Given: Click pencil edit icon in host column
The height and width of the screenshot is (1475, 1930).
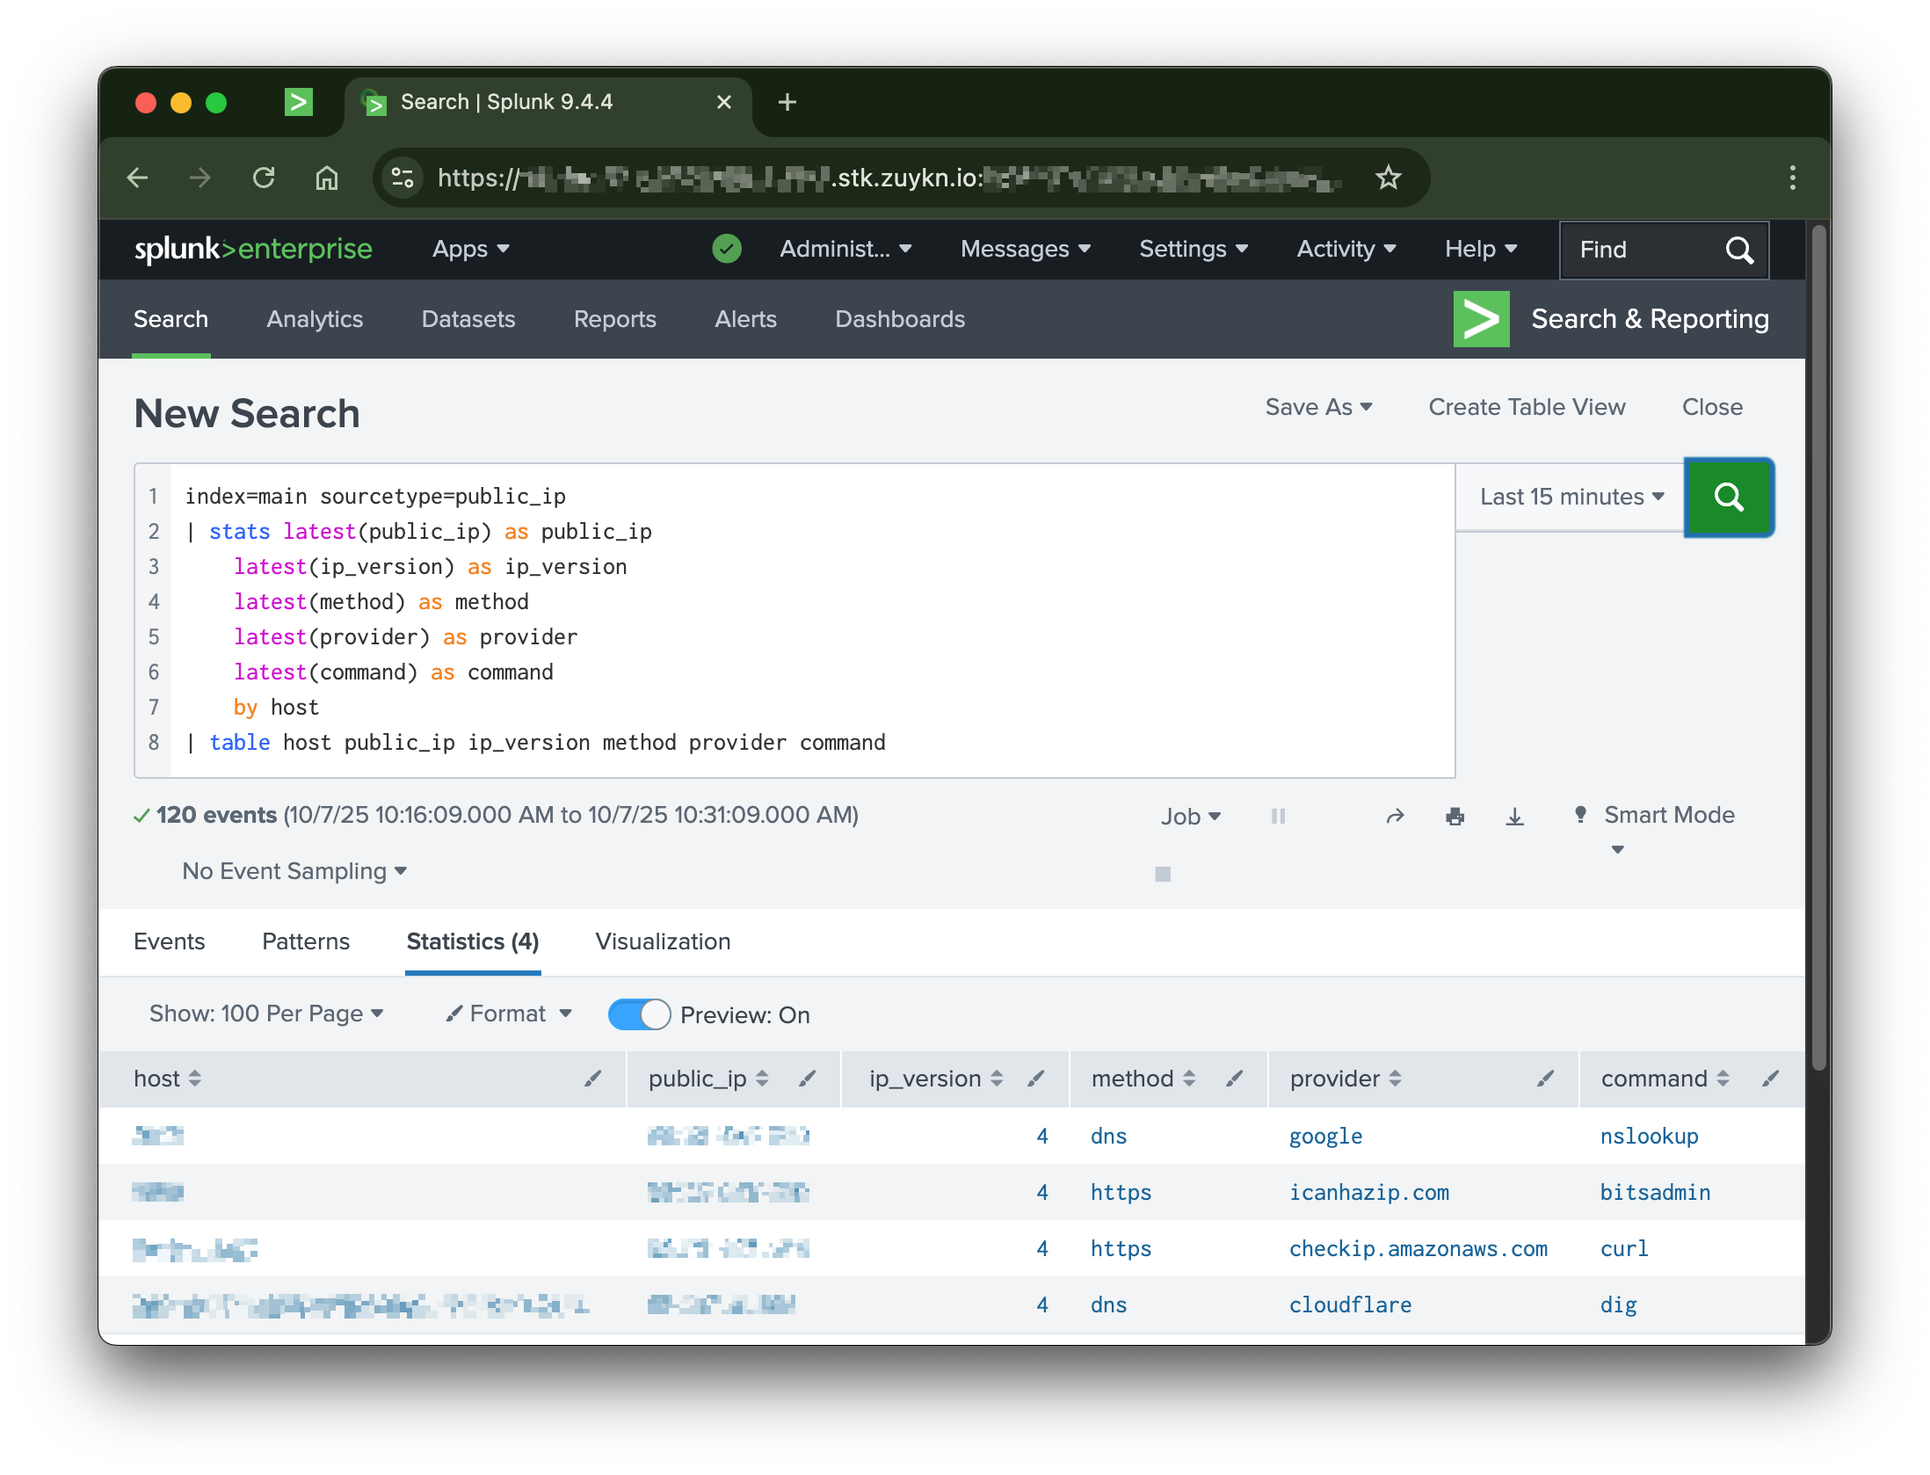Looking at the screenshot, I should coord(593,1079).
